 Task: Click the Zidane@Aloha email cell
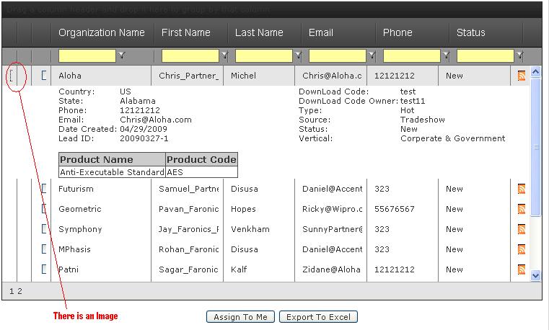click(331, 269)
